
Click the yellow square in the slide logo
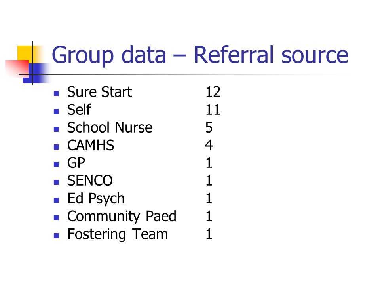tap(24, 53)
